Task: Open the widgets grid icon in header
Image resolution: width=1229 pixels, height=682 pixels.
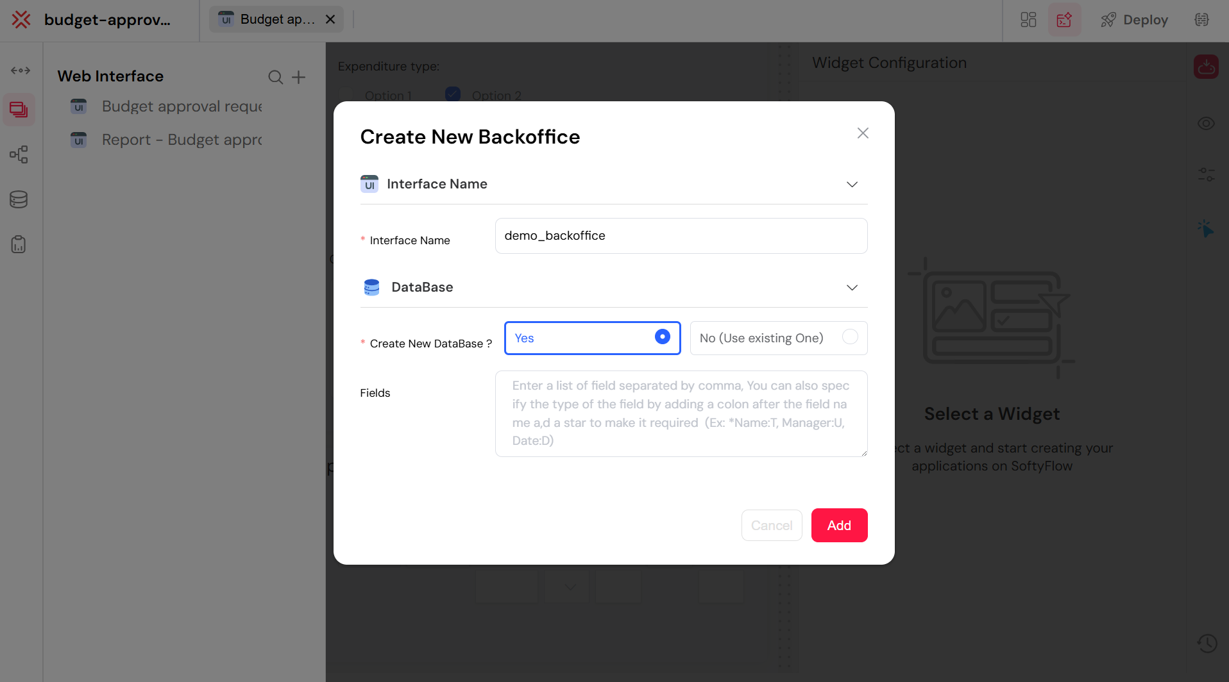Action: coord(1028,20)
